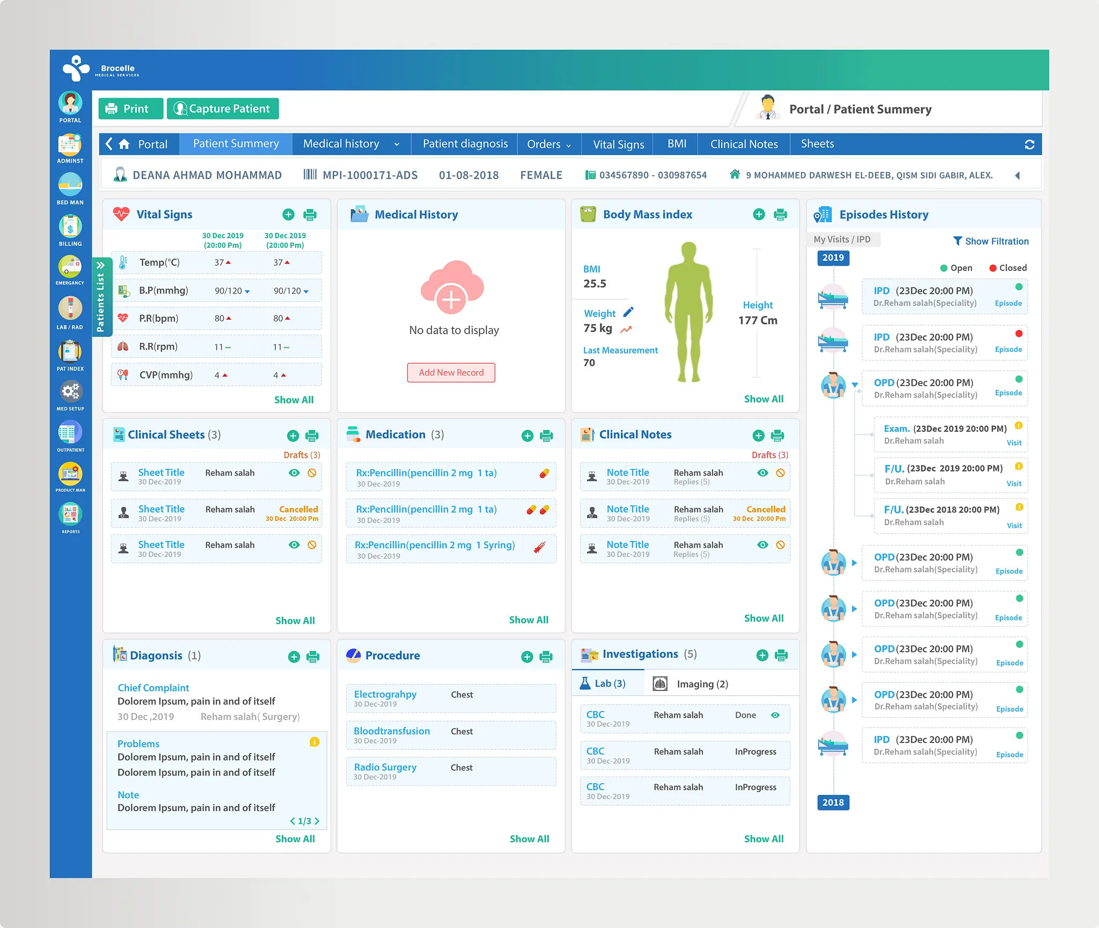Switch to the Patient Summery tab

click(x=235, y=144)
